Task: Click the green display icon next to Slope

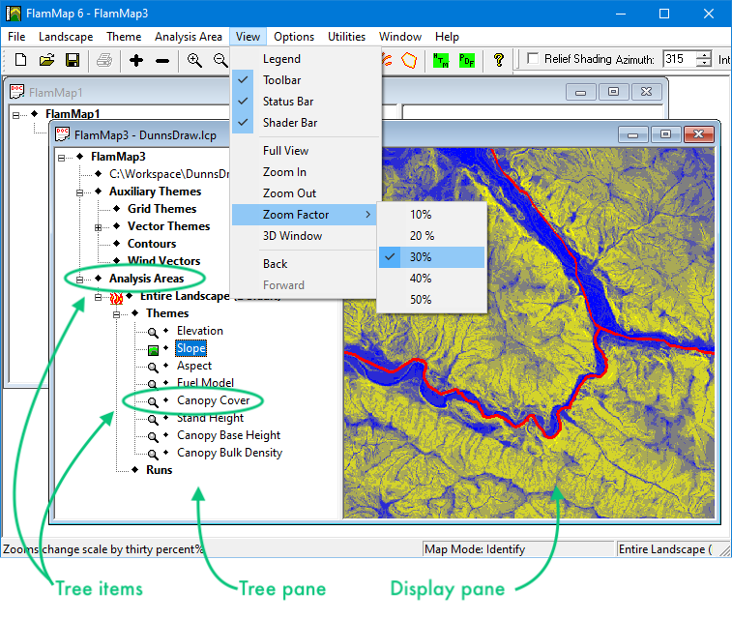Action: (153, 350)
